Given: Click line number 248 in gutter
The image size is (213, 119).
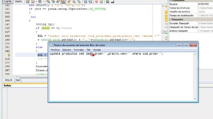Looking at the screenshot, I should 7,36.
